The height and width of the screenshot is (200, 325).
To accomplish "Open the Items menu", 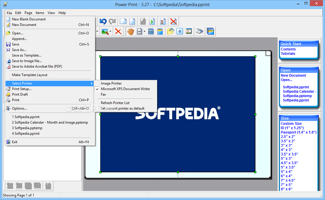I will pos(40,13).
